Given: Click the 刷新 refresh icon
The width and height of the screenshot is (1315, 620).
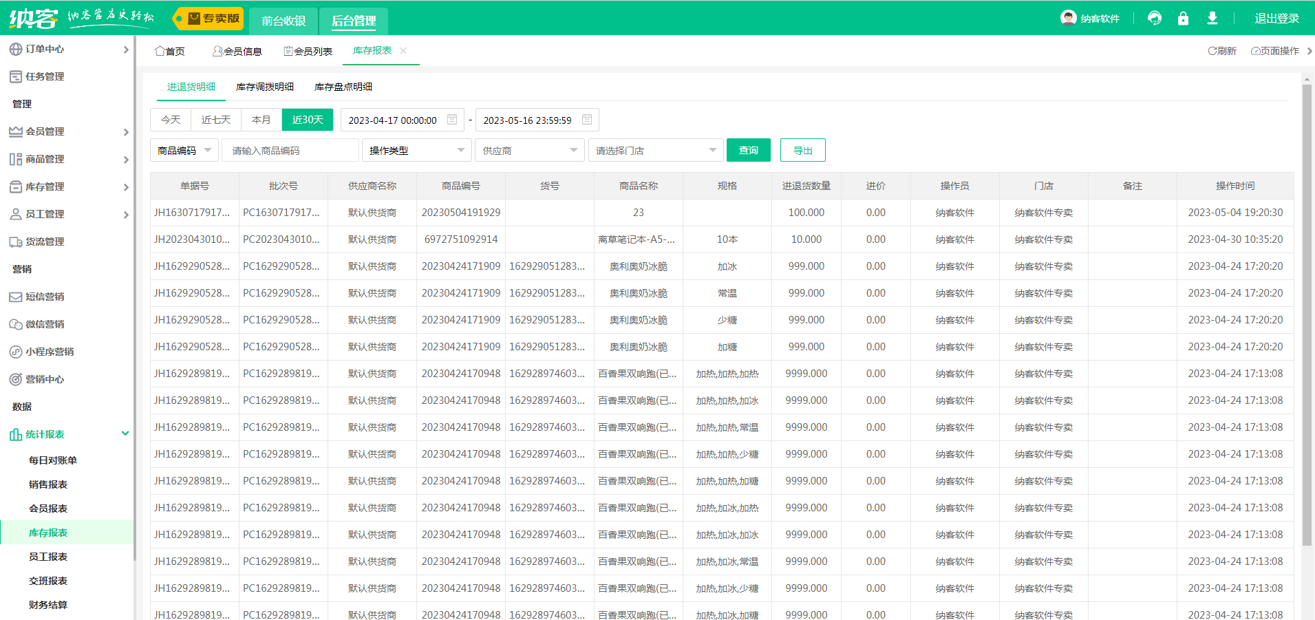Looking at the screenshot, I should click(x=1212, y=51).
